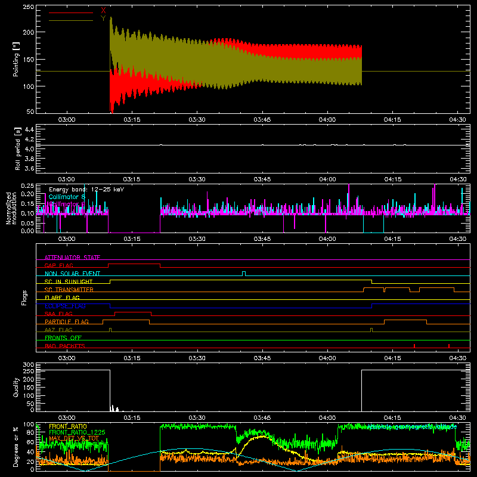The image size is (477, 477).
Task: Click the FLARE_FLAG label
Action: point(62,298)
